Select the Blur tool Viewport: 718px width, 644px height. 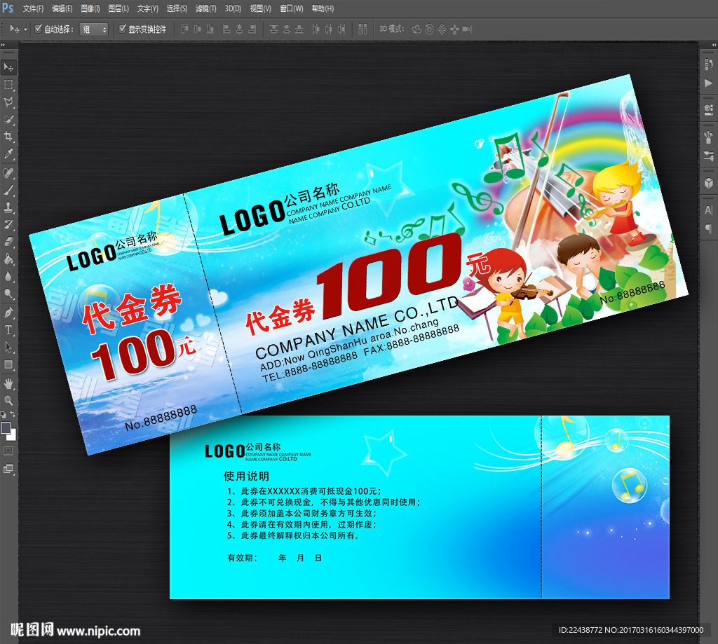[x=8, y=277]
